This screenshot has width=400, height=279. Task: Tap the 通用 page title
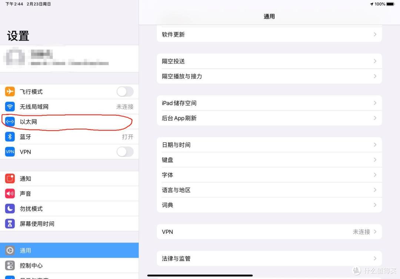tap(269, 17)
